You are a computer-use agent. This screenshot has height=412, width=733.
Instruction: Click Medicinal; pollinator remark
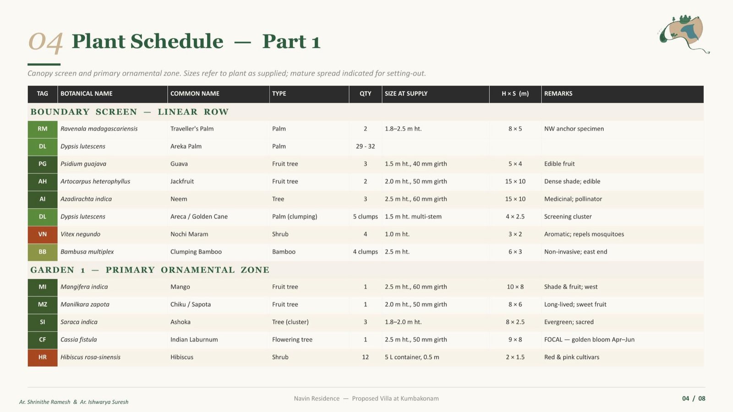tap(573, 199)
